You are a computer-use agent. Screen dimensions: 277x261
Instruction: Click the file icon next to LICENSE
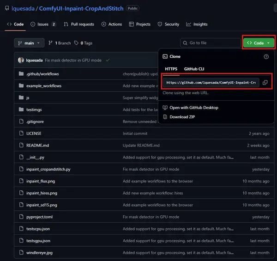coord(21,133)
